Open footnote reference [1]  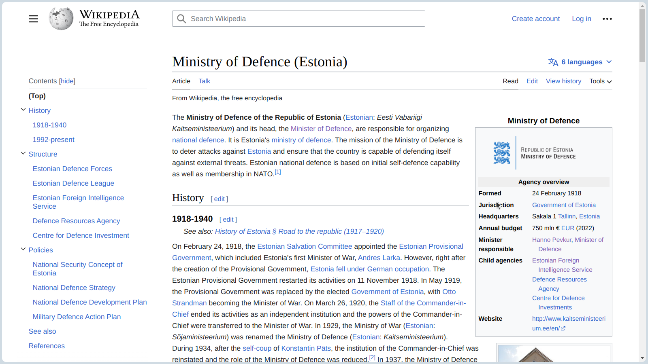278,172
